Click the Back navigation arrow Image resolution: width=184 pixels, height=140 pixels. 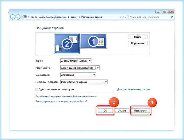coord(13,17)
